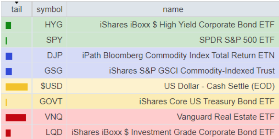The width and height of the screenshot is (279, 139).
Task: Select the $USD symbol cell
Action: [49, 86]
